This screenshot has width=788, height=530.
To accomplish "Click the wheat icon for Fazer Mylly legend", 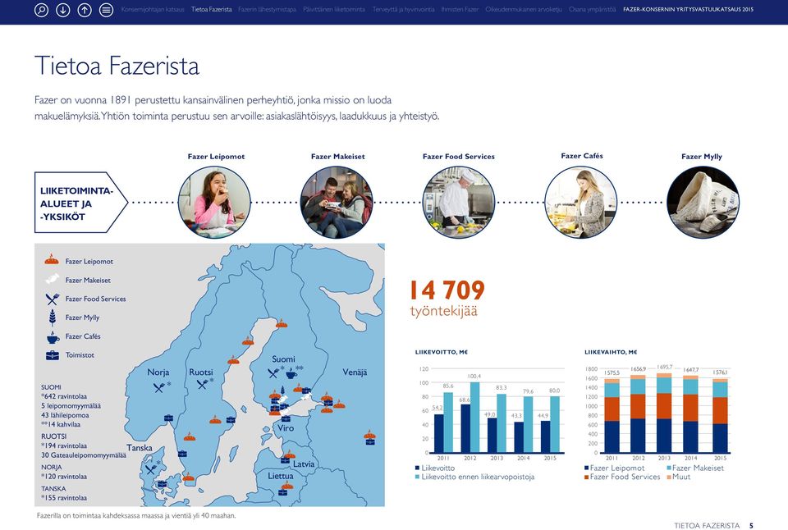I will point(53,318).
